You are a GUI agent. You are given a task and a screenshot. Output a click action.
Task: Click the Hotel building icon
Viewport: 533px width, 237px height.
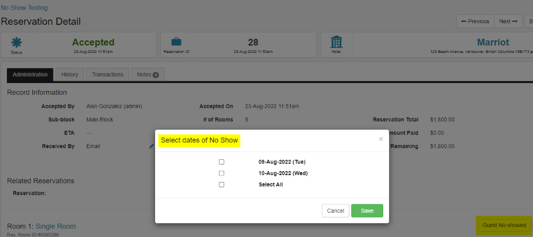tap(337, 42)
